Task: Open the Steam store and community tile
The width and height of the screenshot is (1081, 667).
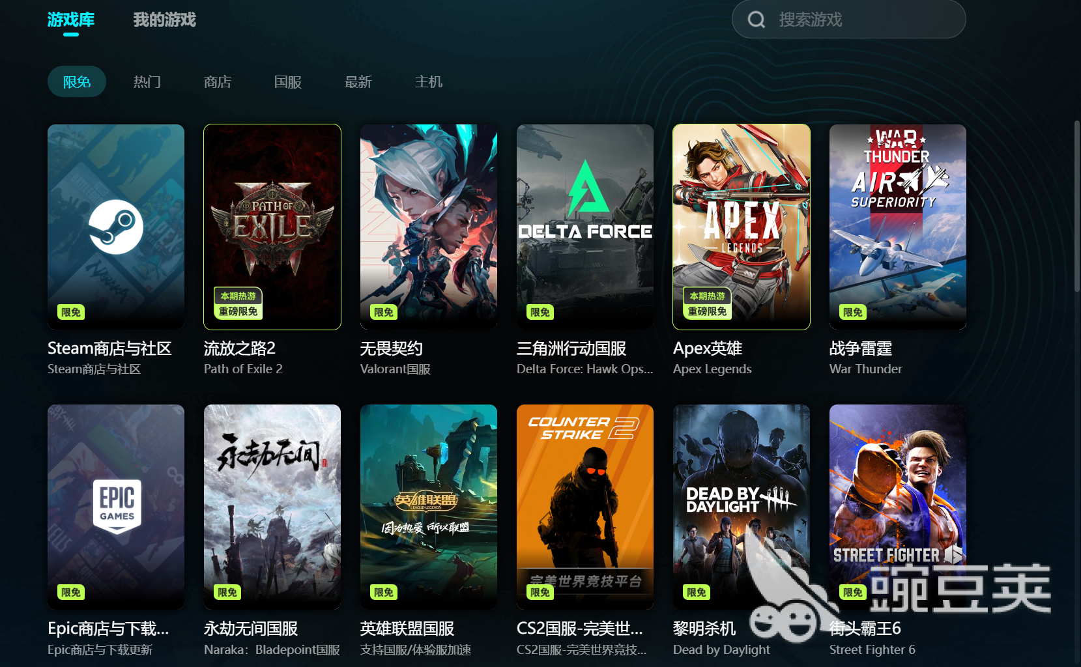Action: tap(116, 227)
